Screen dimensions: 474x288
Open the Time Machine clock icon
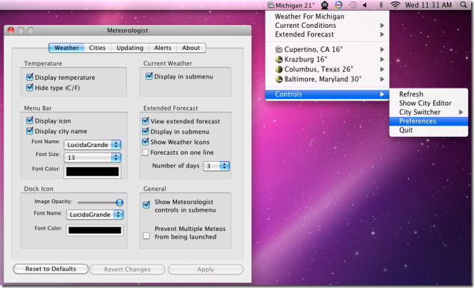[x=353, y=5]
